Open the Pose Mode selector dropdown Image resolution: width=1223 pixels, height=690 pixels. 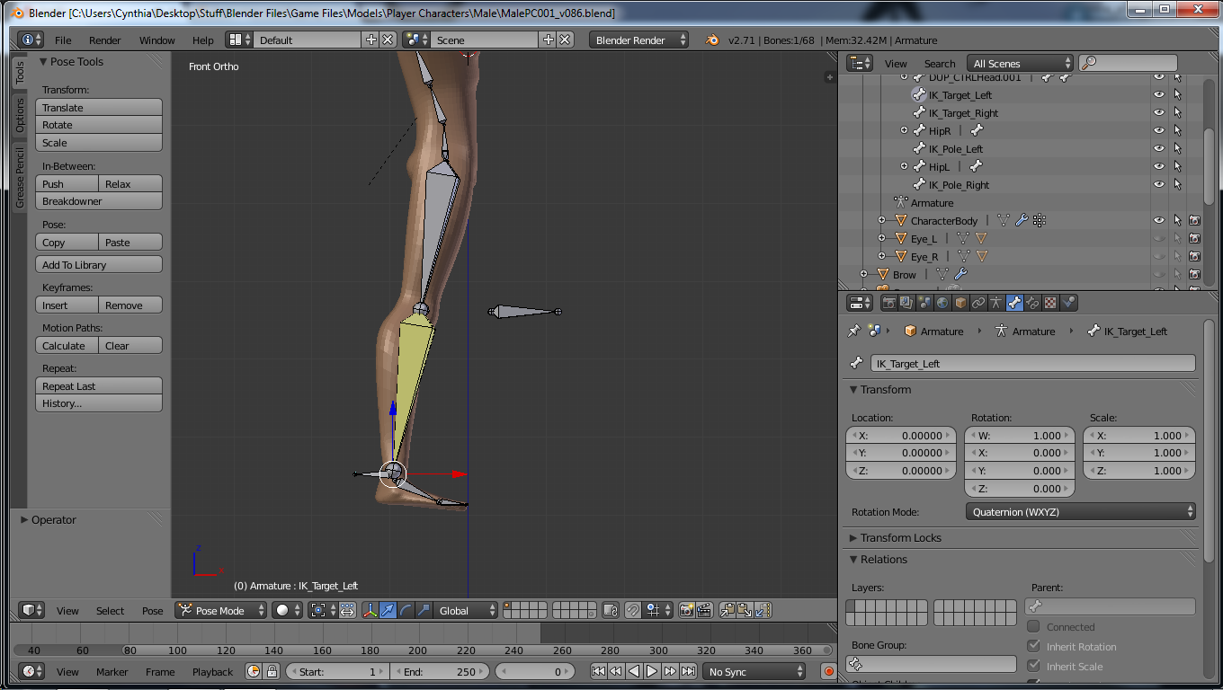point(222,610)
